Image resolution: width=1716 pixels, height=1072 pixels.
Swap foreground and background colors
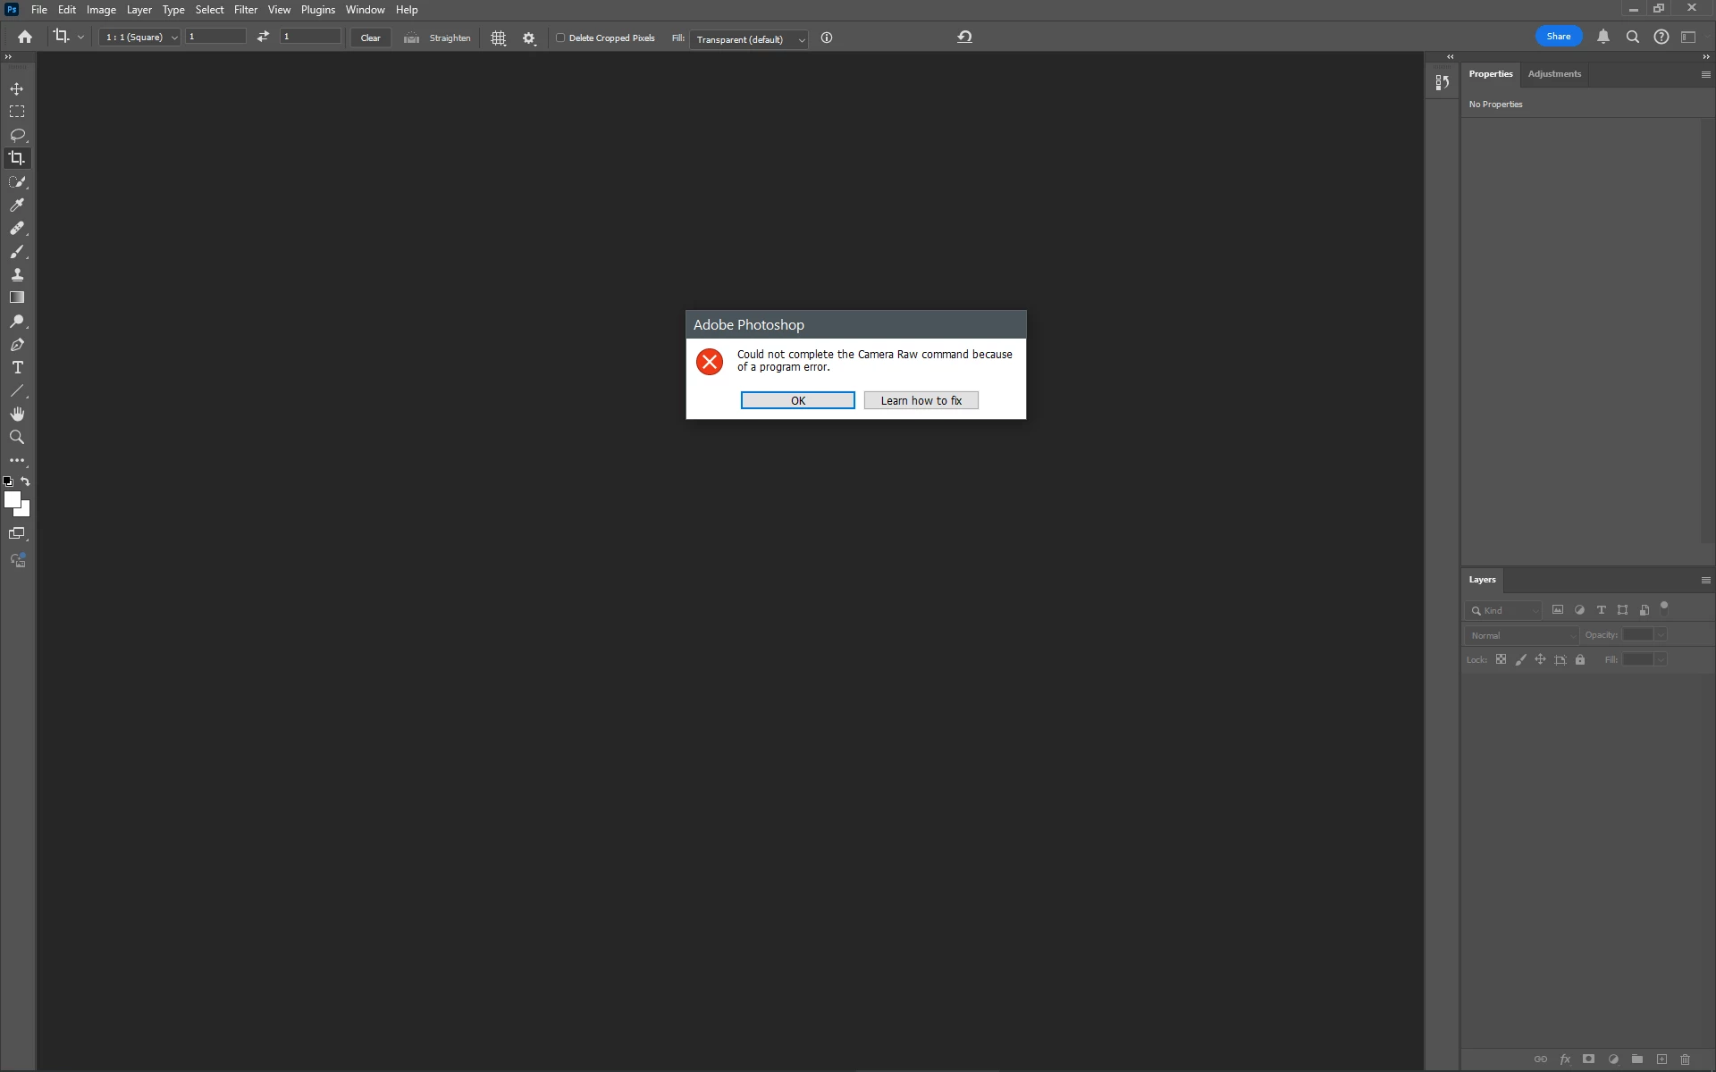(x=26, y=482)
